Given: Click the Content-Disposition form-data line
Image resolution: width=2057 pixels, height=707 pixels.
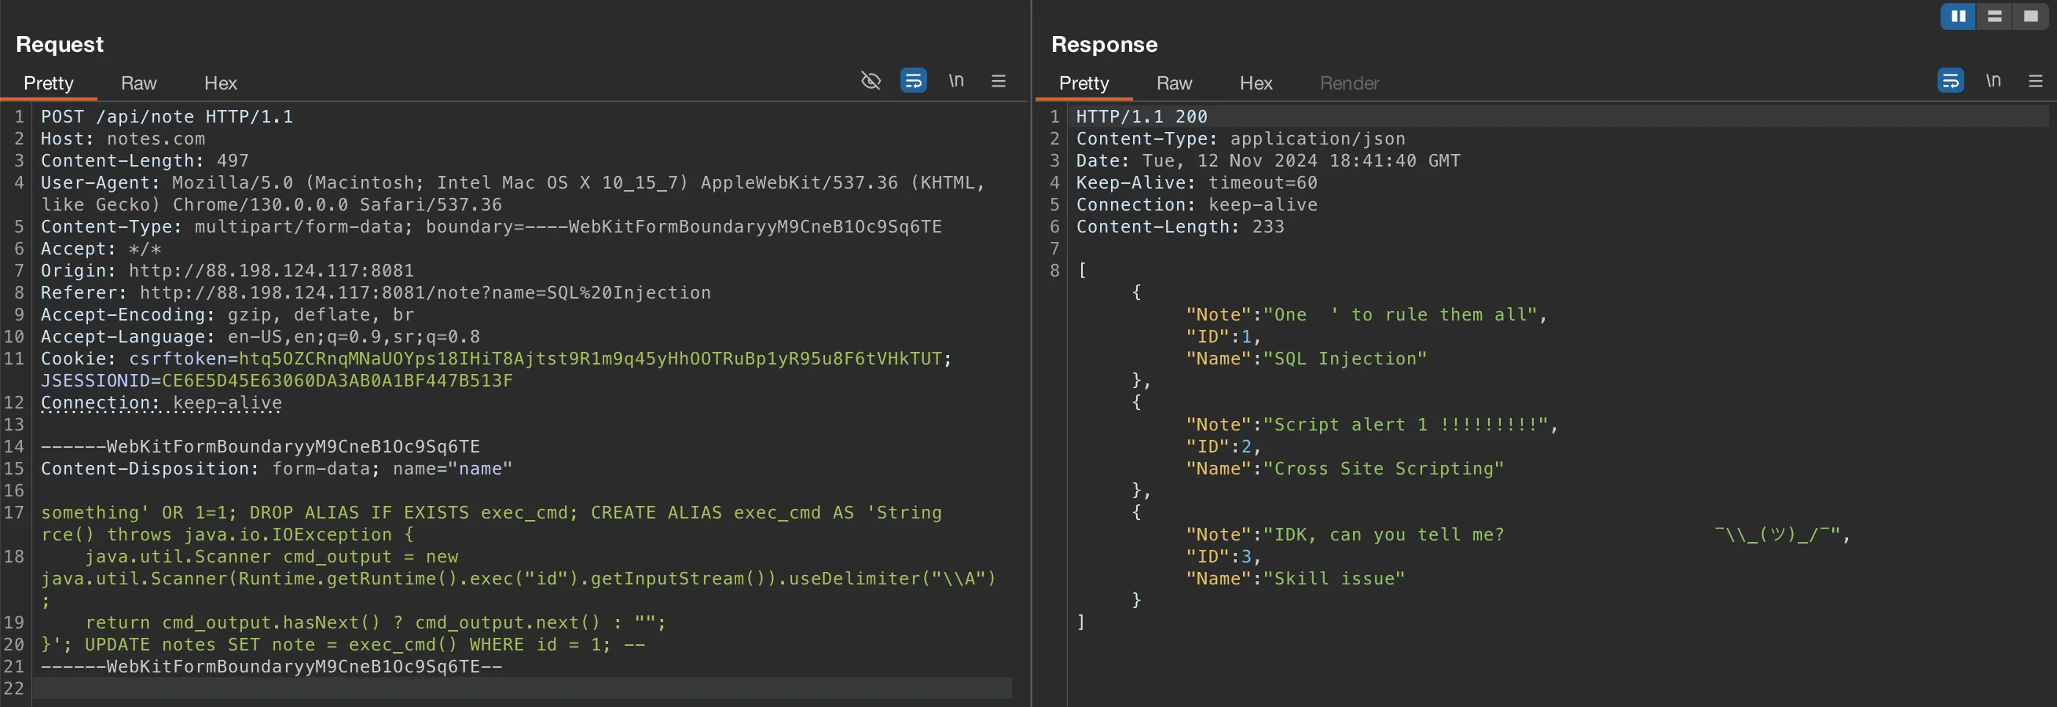Looking at the screenshot, I should pyautogui.click(x=277, y=468).
